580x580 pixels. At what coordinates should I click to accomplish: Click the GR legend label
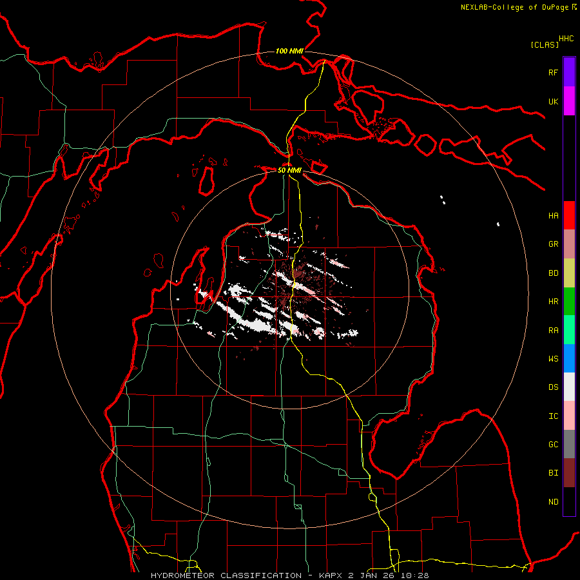tap(553, 244)
